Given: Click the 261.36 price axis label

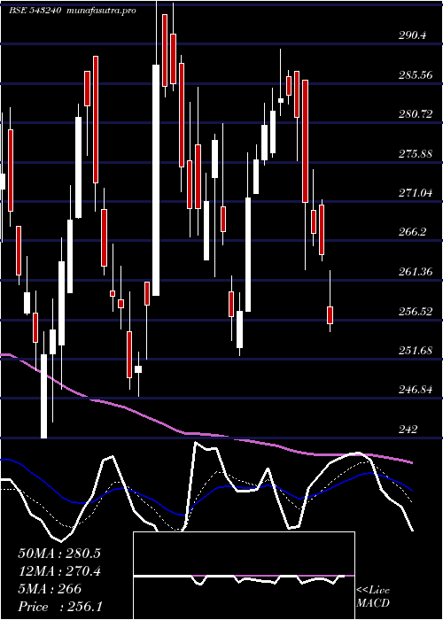Looking at the screenshot, I should point(416,272).
